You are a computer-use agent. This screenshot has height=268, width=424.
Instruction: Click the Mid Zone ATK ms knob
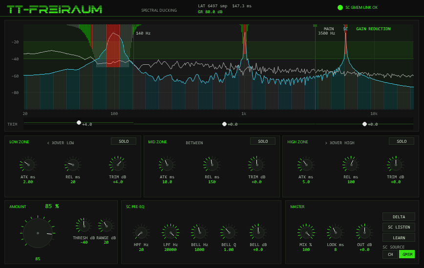click(167, 165)
